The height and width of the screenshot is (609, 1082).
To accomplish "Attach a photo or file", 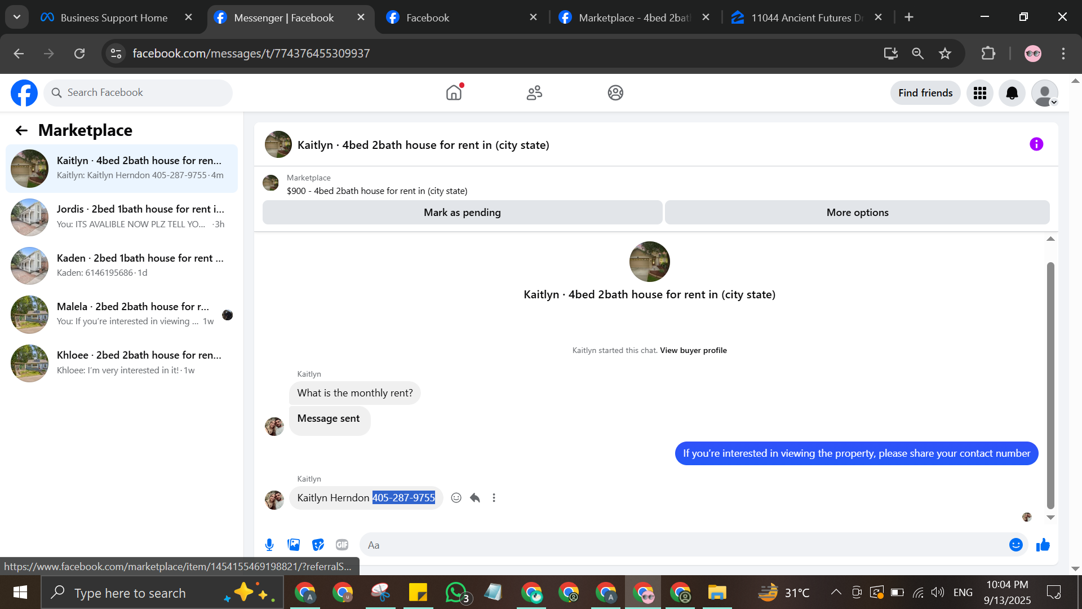I will 294,545.
